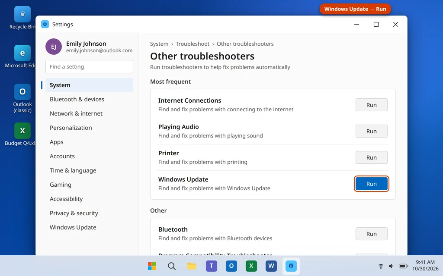Open Accessibility settings category
This screenshot has width=443, height=276.
[89, 199]
